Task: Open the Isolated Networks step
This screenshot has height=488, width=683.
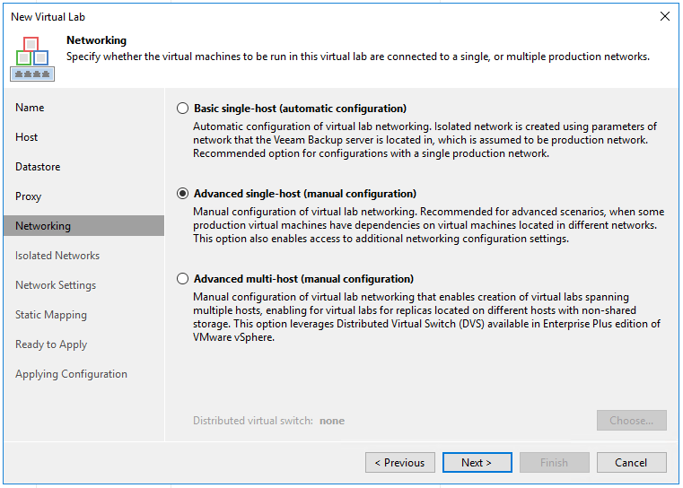Action: (x=57, y=256)
